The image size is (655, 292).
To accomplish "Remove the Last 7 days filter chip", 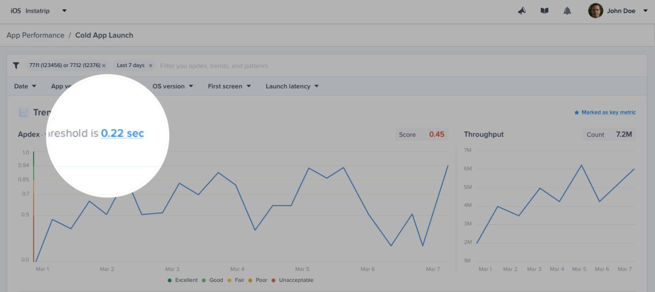I will (151, 66).
